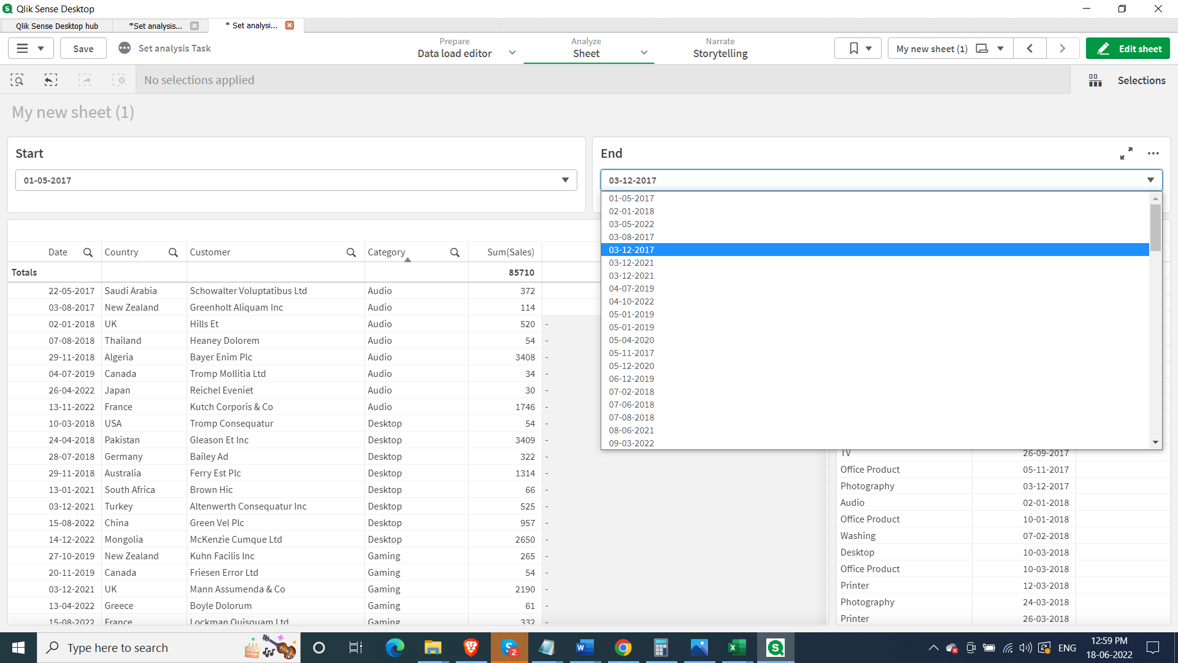Select 04-07-2019 in the End list
The width and height of the screenshot is (1178, 663).
631,289
